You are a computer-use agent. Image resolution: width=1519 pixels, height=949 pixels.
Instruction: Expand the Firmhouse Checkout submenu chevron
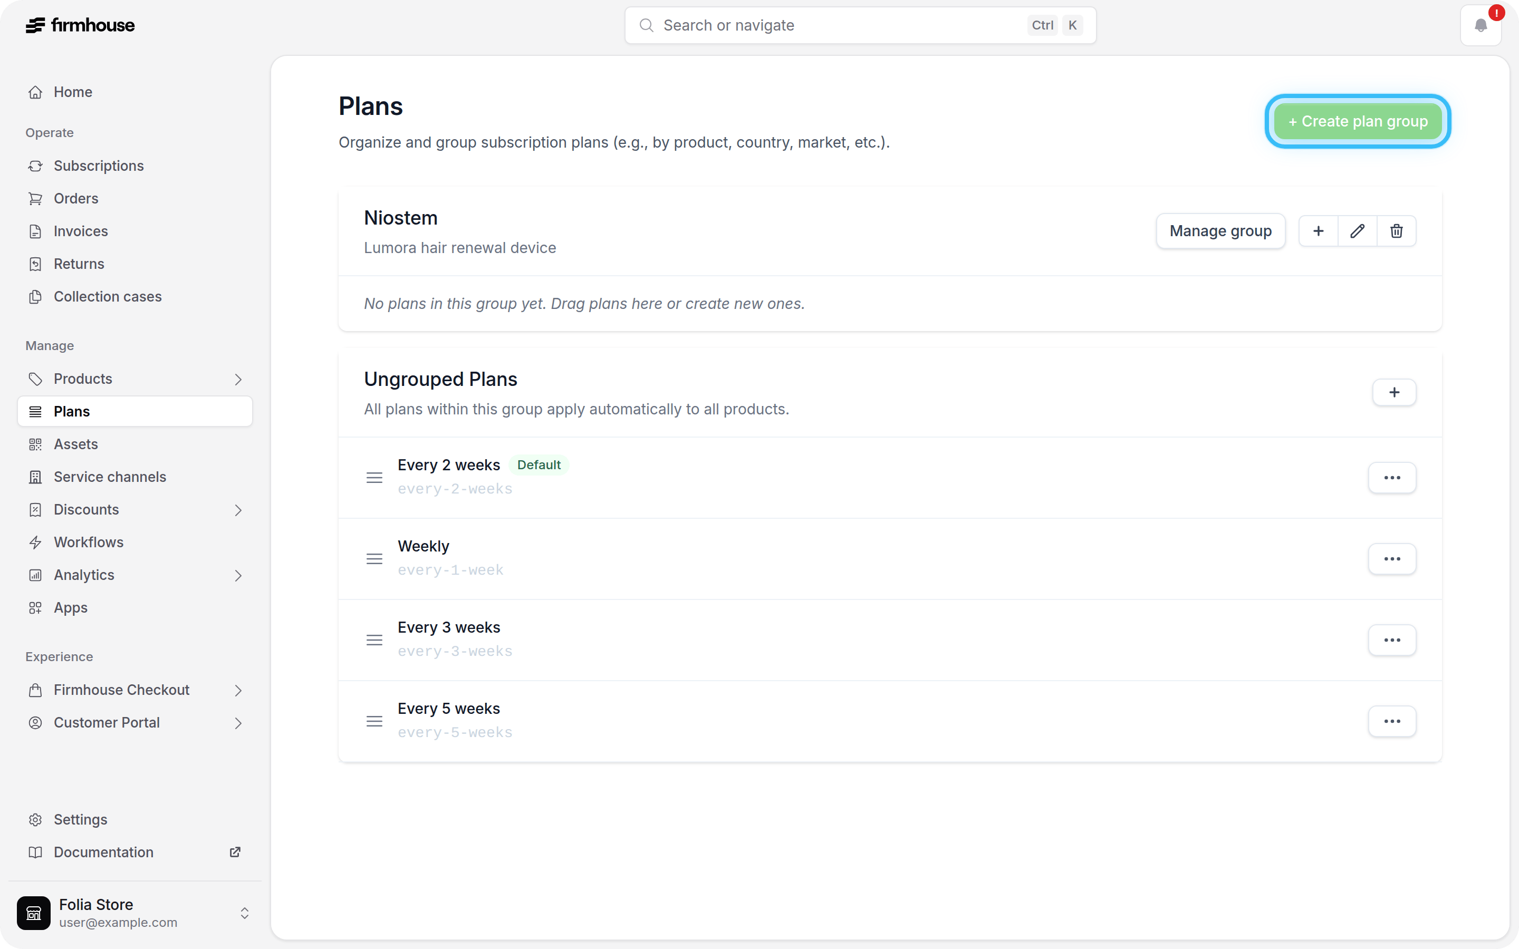238,691
